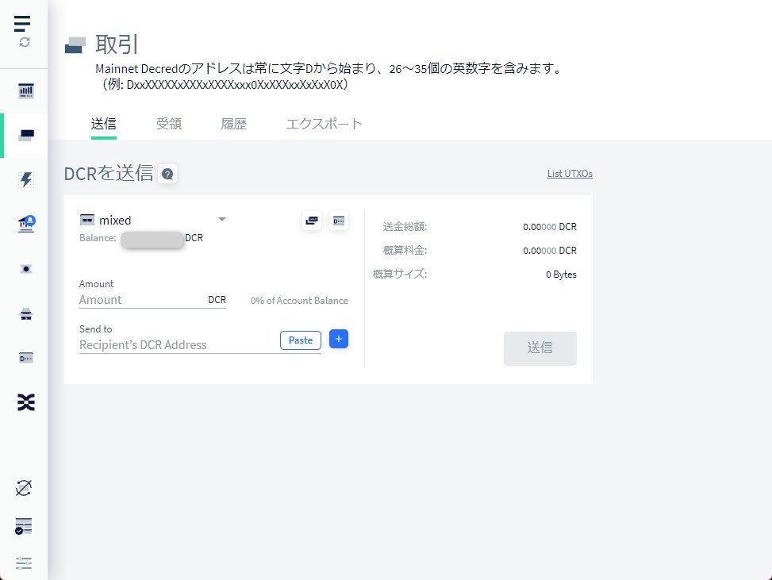Click the crossed-out sync icon in sidebar
This screenshot has width=772, height=580.
tap(24, 488)
